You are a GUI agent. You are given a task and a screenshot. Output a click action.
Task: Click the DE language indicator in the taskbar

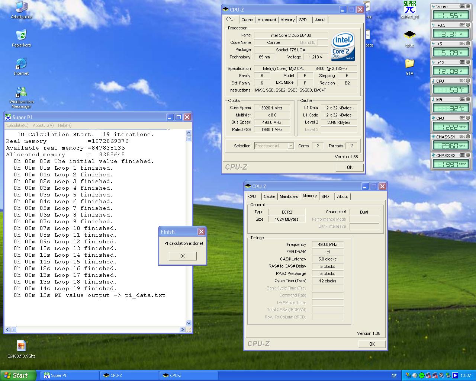(394, 376)
